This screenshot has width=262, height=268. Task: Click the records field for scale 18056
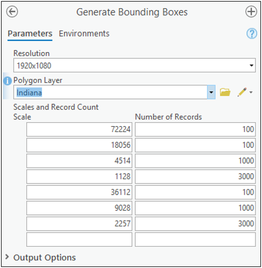coord(195,145)
